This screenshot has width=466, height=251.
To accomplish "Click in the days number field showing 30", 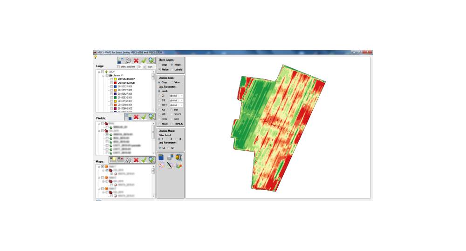I will tap(140, 67).
